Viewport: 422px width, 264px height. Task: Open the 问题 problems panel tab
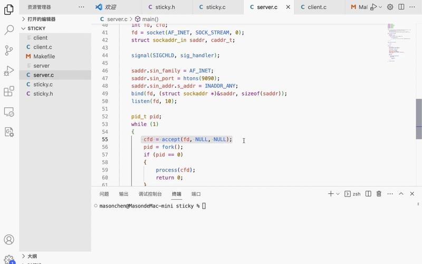point(104,194)
